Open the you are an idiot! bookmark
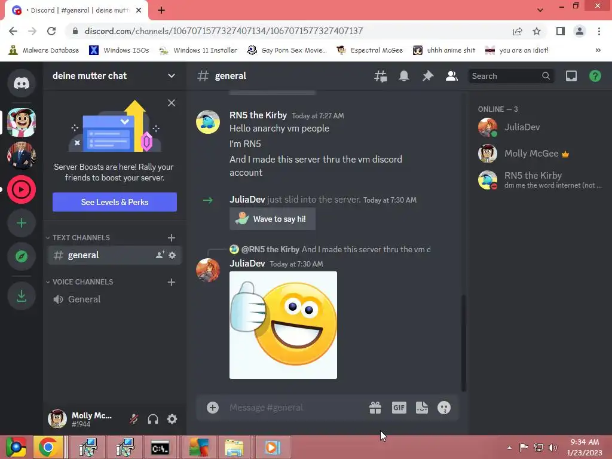Viewport: 612px width, 459px height. click(517, 50)
